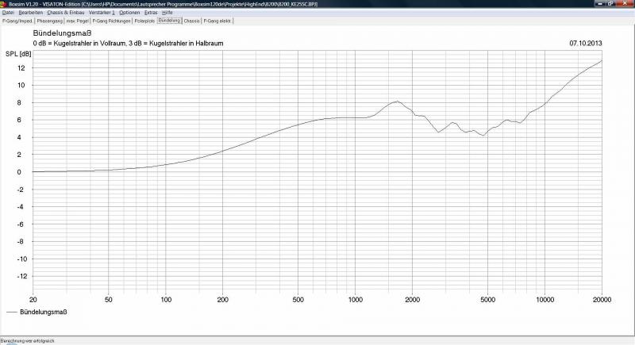Close the Boxsim window

pyautogui.click(x=624, y=3)
